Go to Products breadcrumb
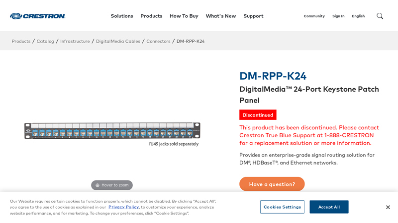398x223 pixels. [21, 41]
